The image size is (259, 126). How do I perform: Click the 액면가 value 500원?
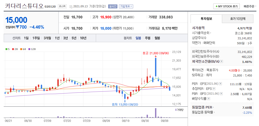click(x=240, y=43)
